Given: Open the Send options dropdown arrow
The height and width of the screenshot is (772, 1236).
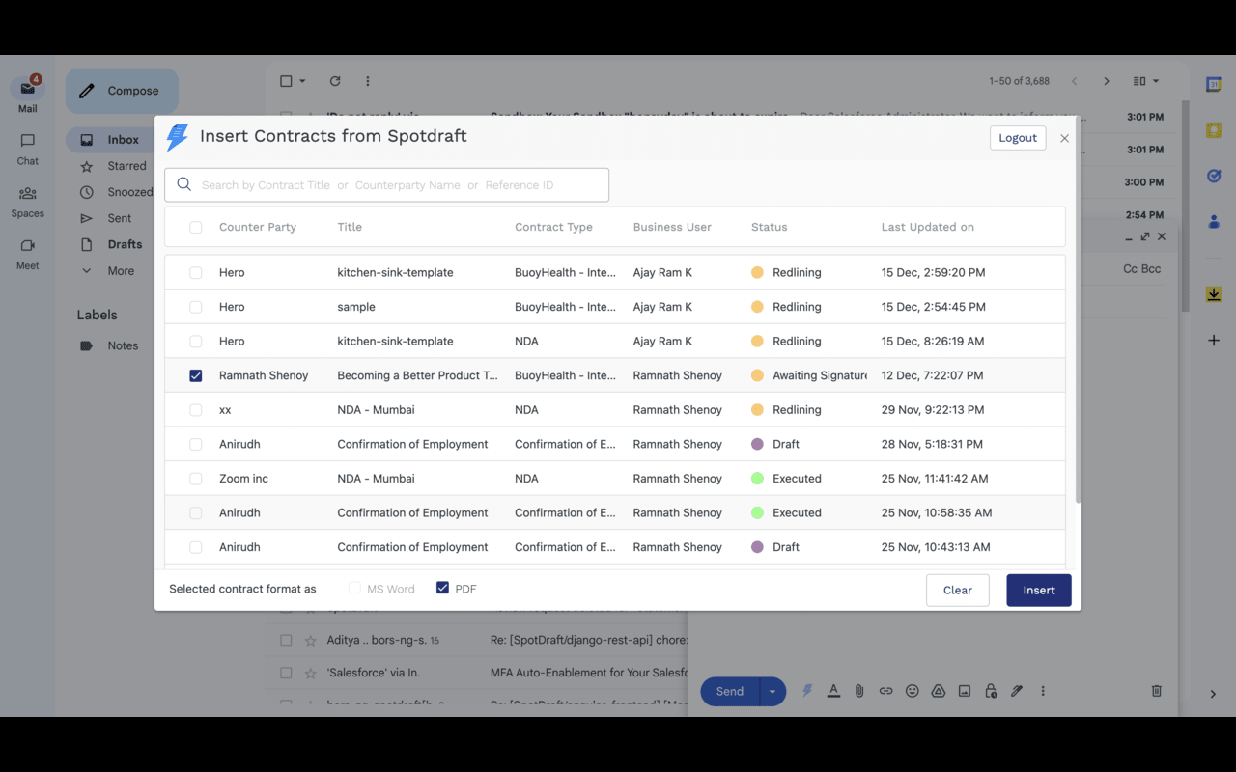Looking at the screenshot, I should [x=772, y=691].
